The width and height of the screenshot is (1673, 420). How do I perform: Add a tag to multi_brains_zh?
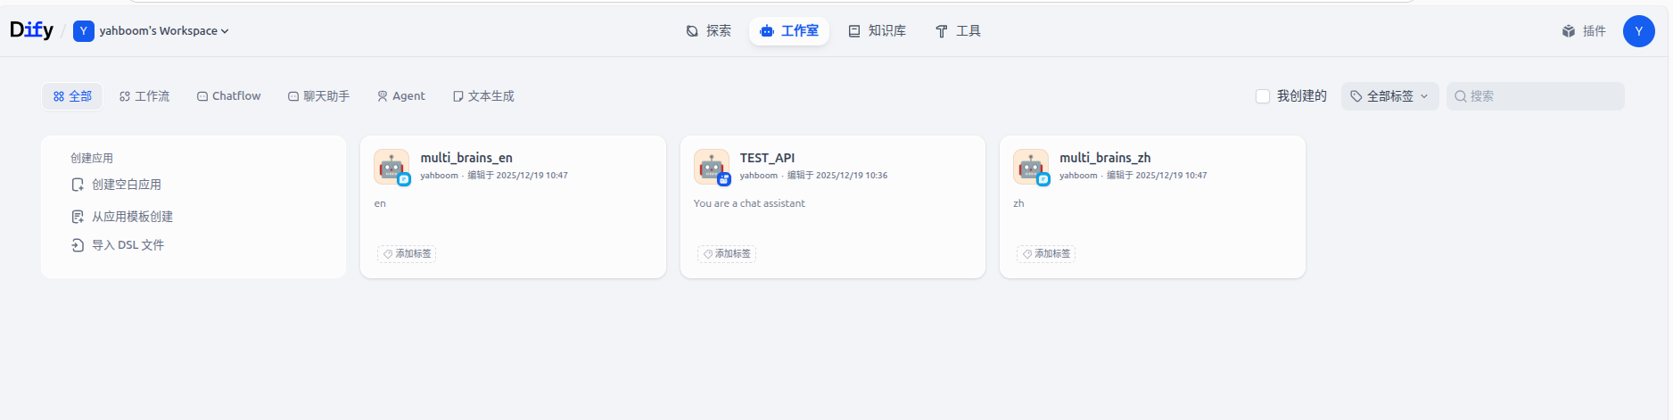pos(1046,254)
